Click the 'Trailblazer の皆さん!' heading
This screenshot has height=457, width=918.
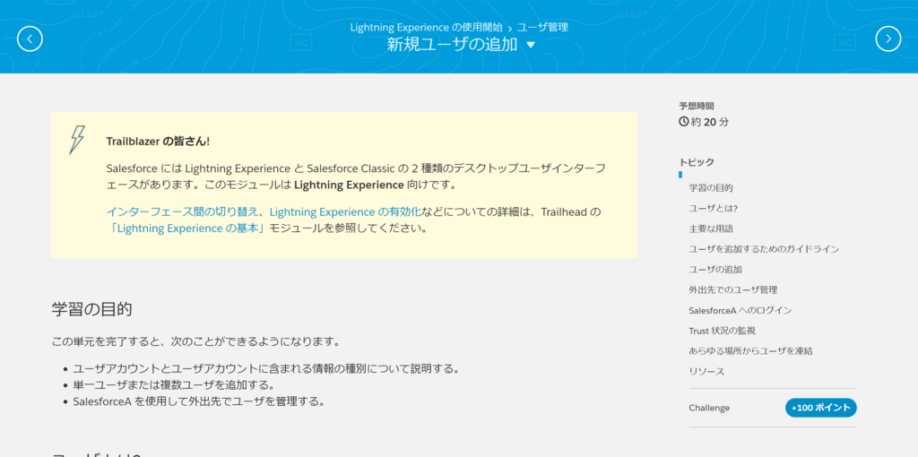pos(158,142)
